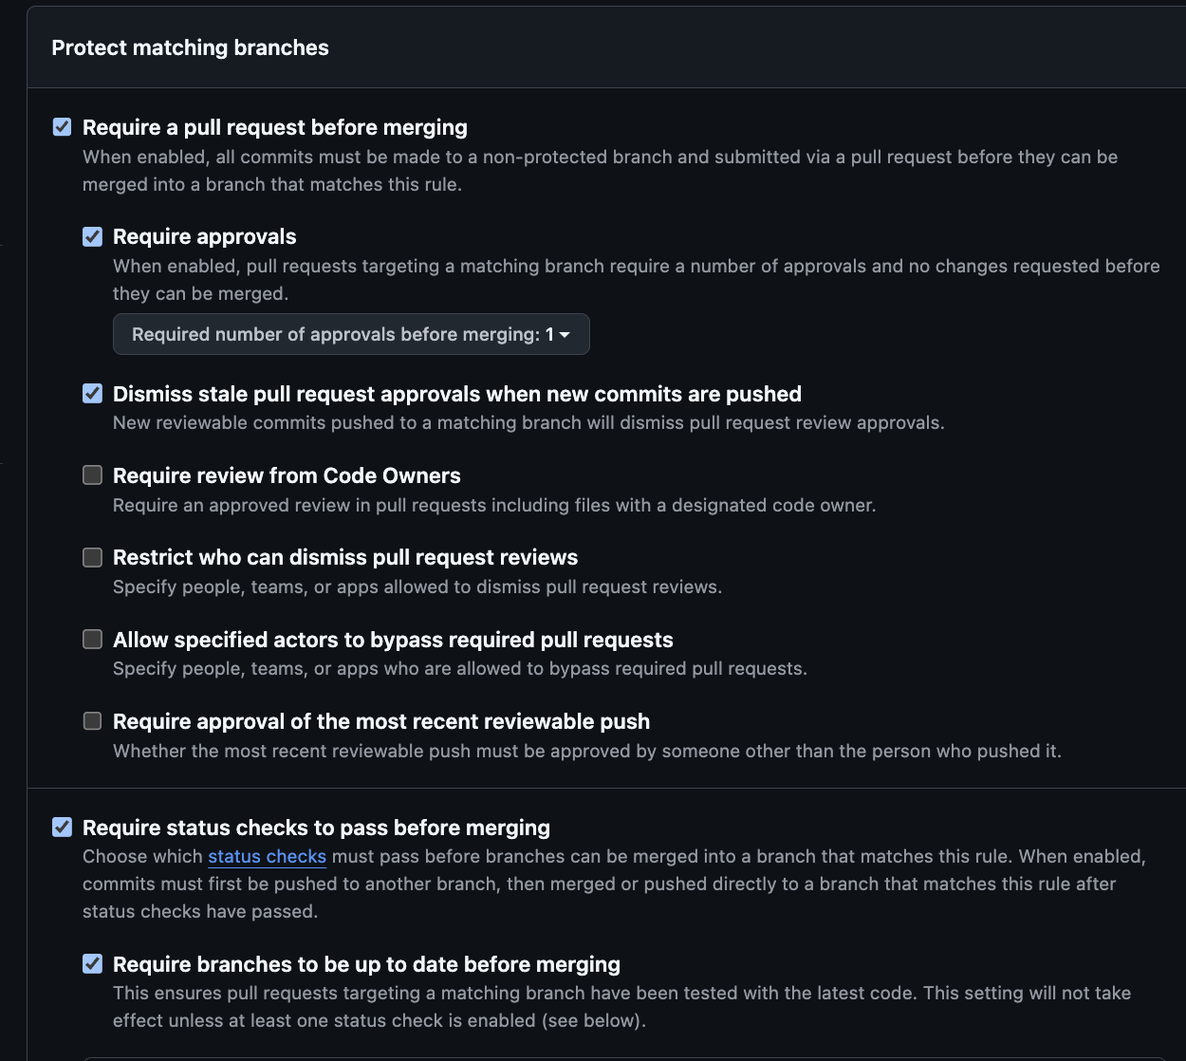Click the Require review from Code Owners label text
The height and width of the screenshot is (1061, 1186).
[287, 475]
